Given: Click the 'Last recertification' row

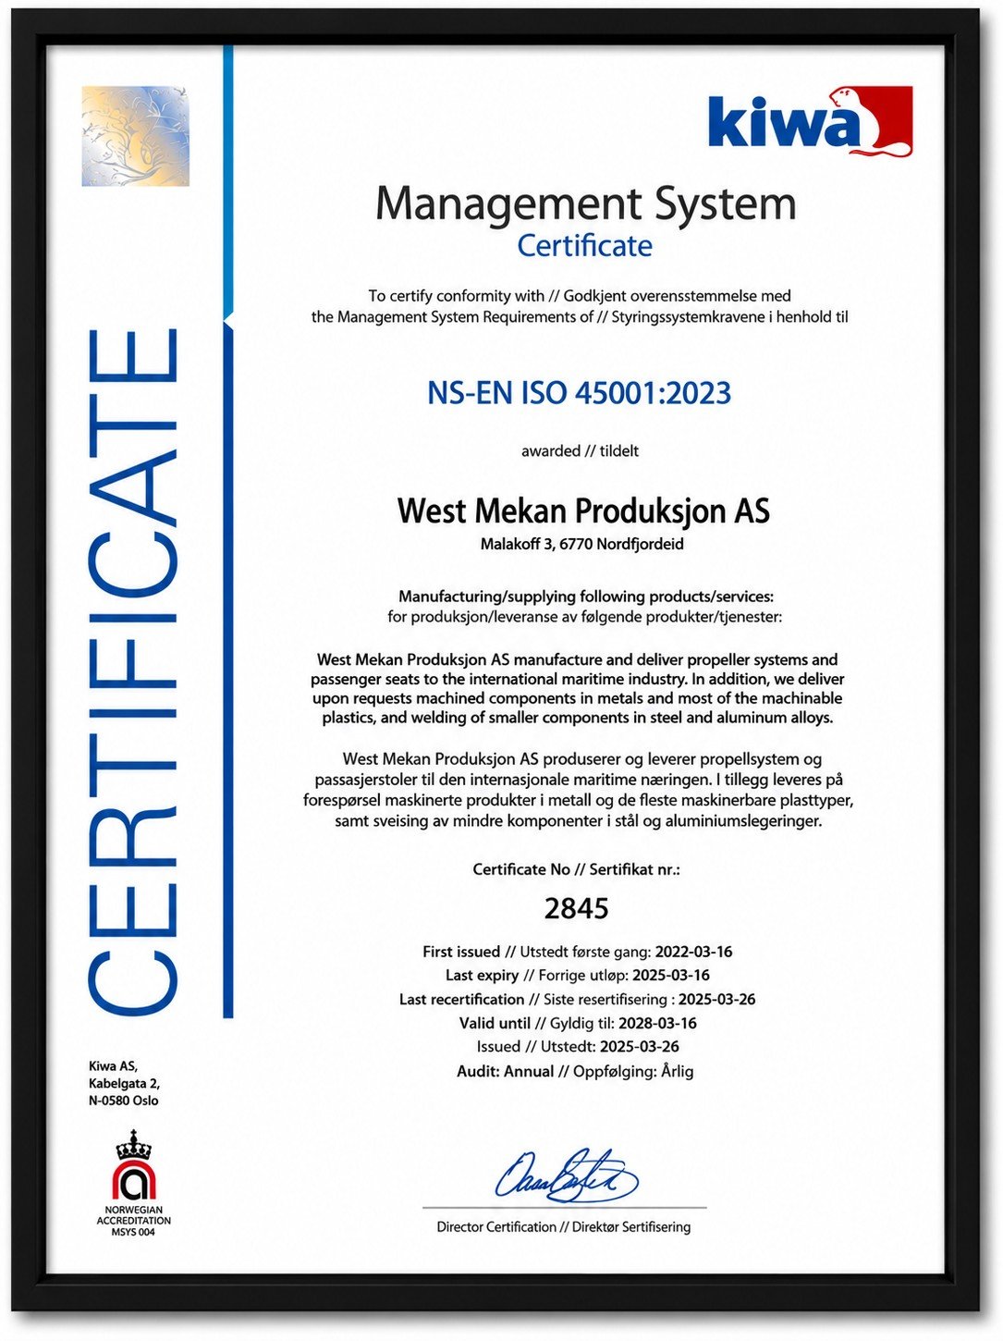Looking at the screenshot, I should point(578,1000).
